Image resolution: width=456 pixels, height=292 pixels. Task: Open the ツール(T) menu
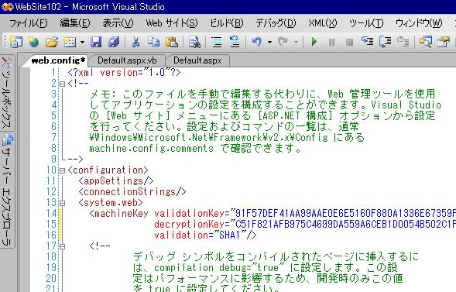coord(366,23)
